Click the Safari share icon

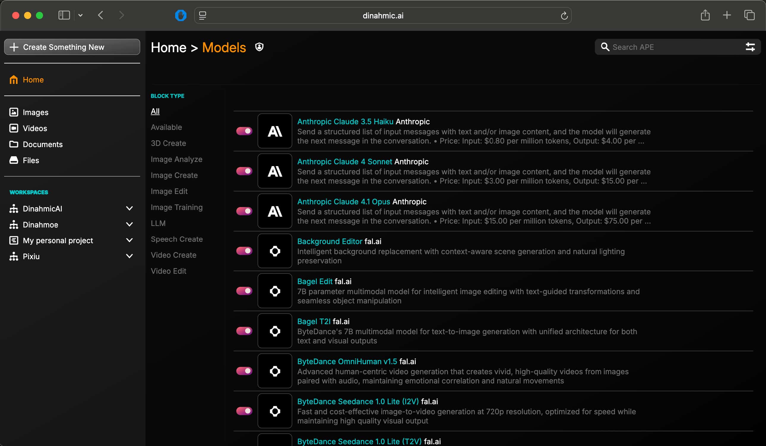click(x=705, y=15)
